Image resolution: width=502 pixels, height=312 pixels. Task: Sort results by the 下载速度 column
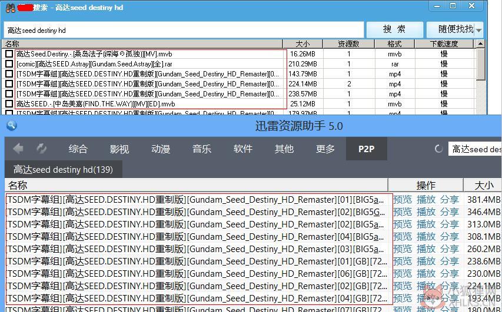coord(444,44)
